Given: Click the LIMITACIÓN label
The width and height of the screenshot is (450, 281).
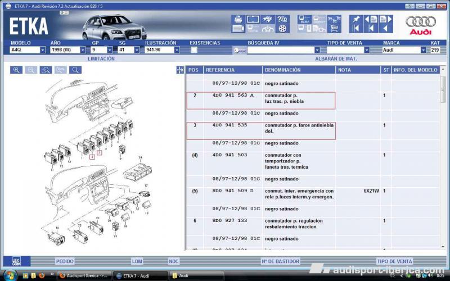Looking at the screenshot, I should tap(101, 58).
